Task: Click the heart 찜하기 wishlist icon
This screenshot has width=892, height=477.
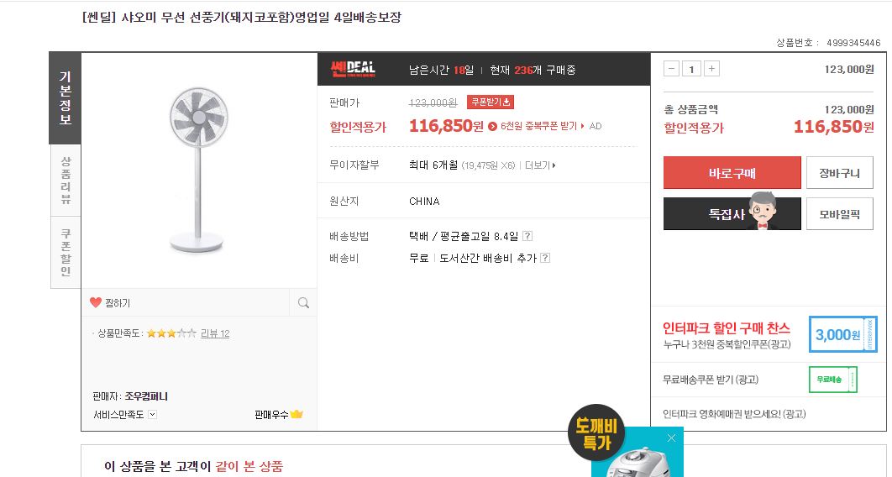Action: click(96, 302)
